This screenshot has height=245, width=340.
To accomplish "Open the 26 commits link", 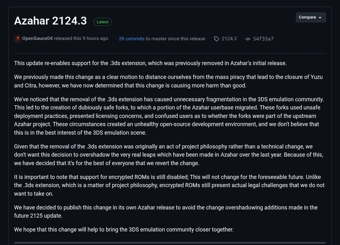I will point(132,39).
